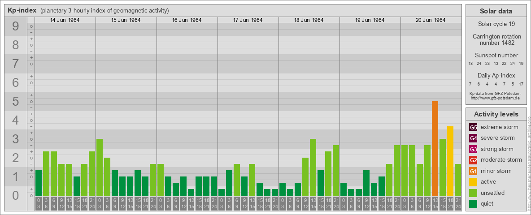
Task: Click the yellow active level swatch
Action: 473,182
